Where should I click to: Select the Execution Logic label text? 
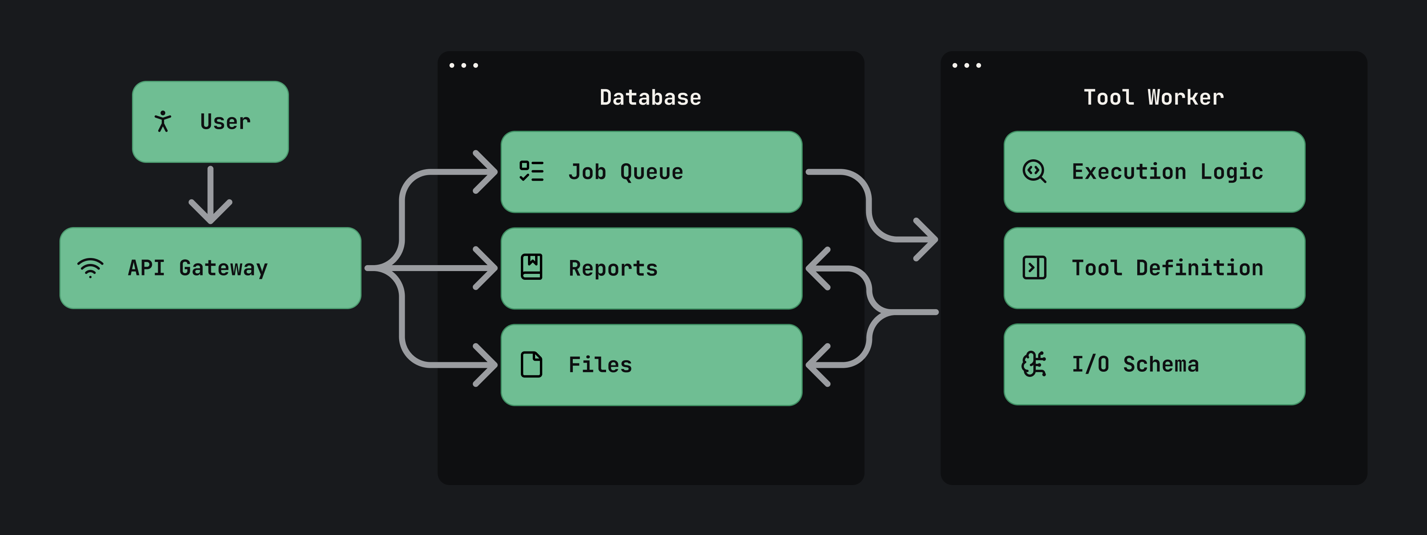pyautogui.click(x=1168, y=172)
